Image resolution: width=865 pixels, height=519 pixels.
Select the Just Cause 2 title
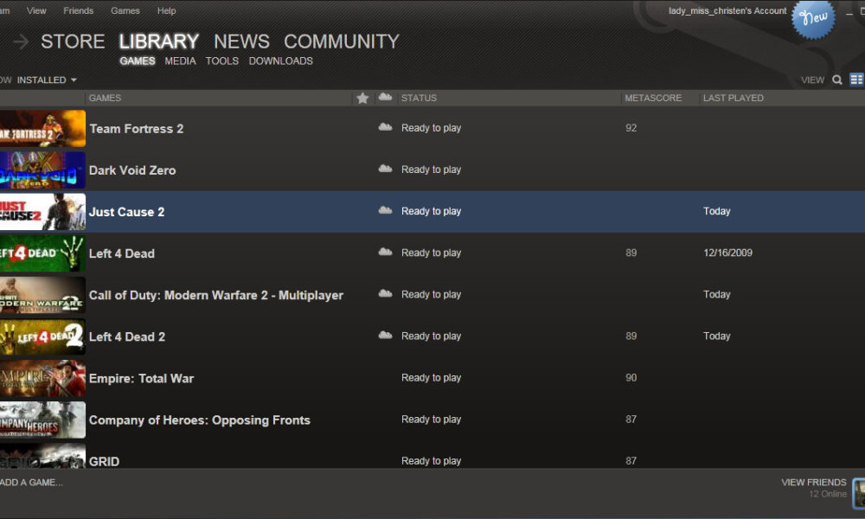(x=127, y=212)
